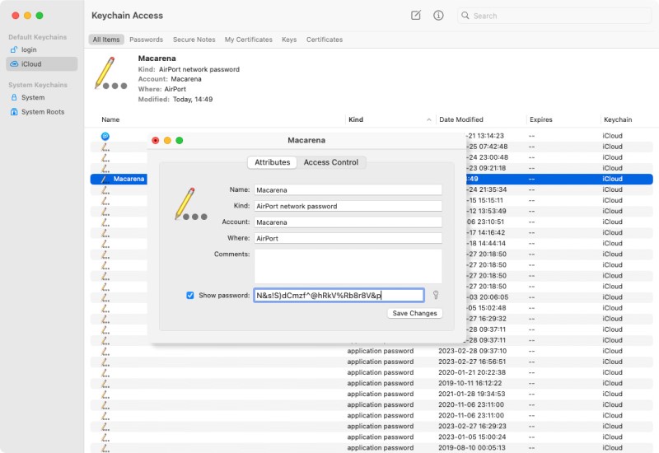Switch to the Keys tab
659x453 pixels.
pyautogui.click(x=289, y=40)
